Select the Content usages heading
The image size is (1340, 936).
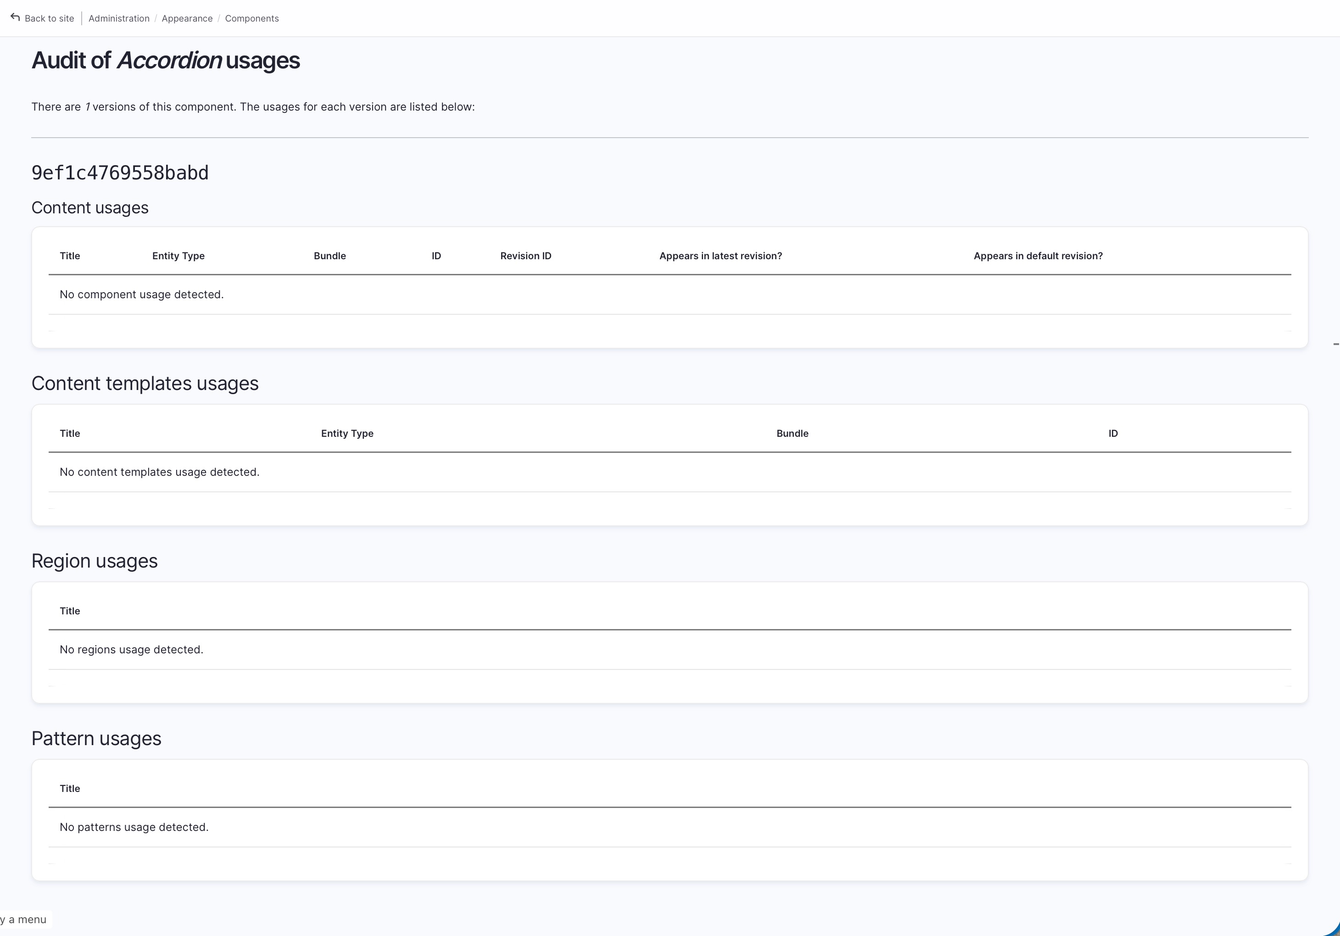90,208
